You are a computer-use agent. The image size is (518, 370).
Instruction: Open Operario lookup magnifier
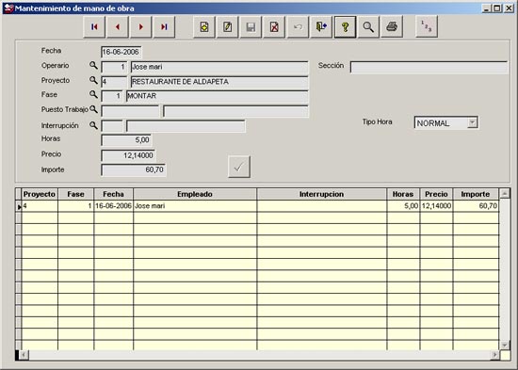(93, 65)
